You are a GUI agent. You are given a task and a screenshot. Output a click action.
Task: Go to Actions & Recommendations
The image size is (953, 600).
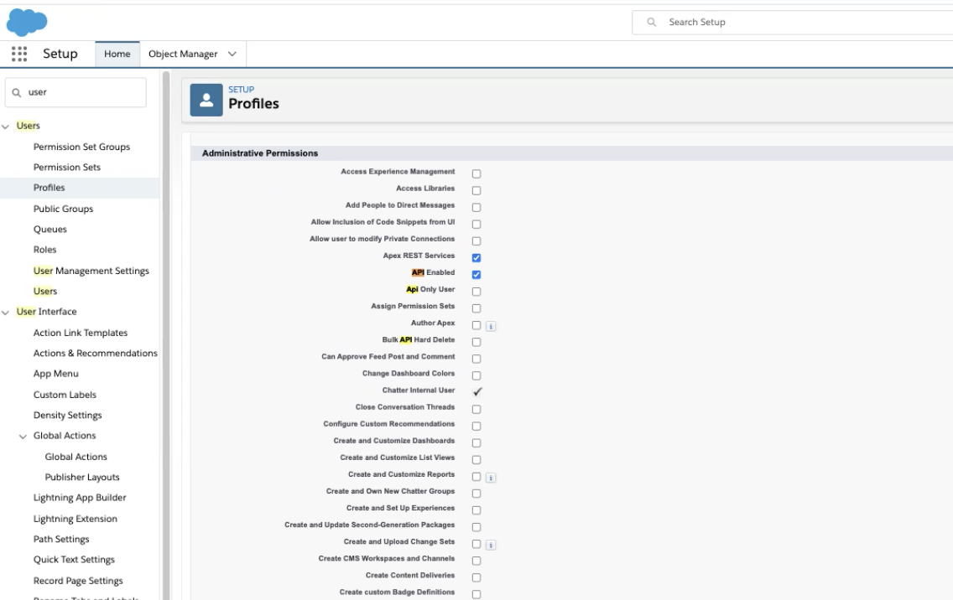click(96, 354)
